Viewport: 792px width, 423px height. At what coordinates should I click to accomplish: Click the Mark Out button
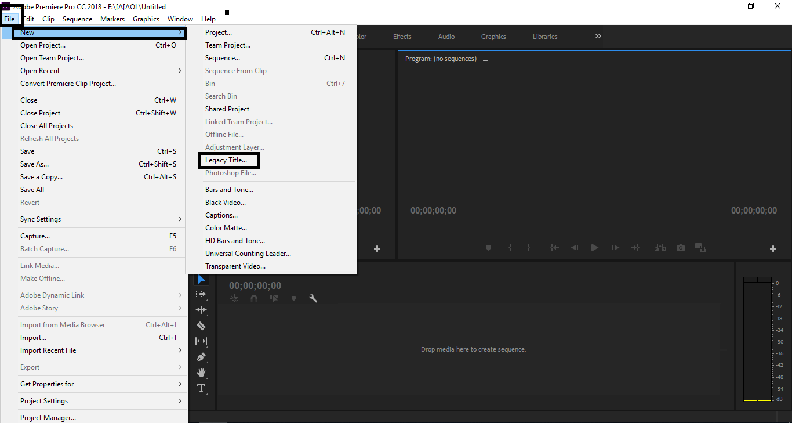point(528,248)
